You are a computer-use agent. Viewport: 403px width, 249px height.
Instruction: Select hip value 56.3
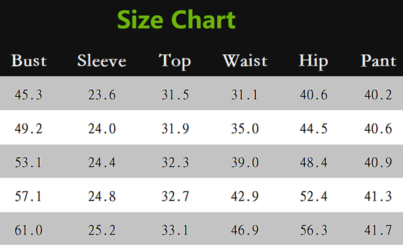(x=314, y=230)
